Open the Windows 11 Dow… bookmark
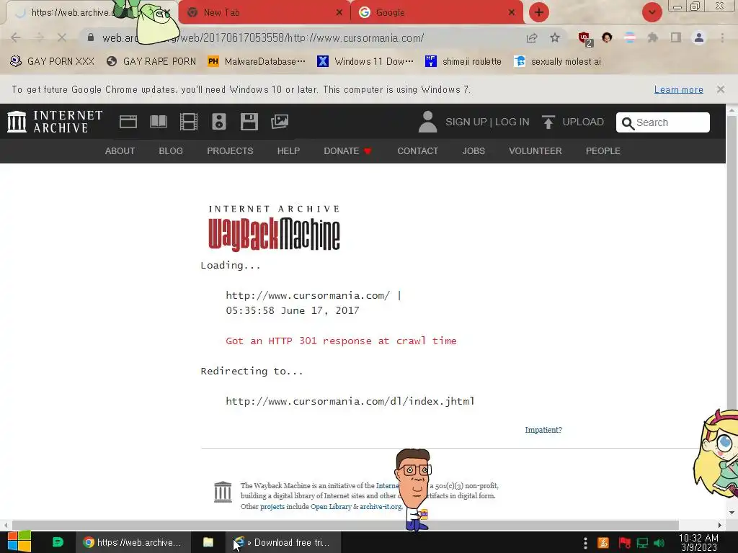The height and width of the screenshot is (553, 738). (365, 62)
